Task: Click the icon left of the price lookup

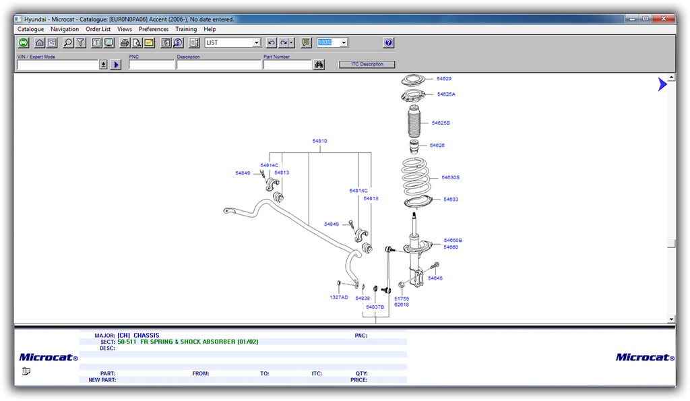Action: click(166, 42)
